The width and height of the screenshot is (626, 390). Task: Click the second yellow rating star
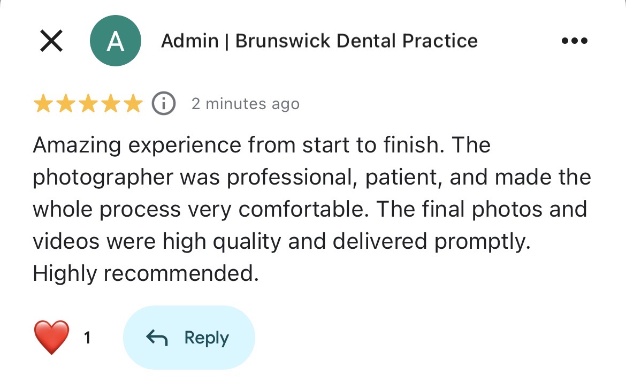(x=65, y=103)
